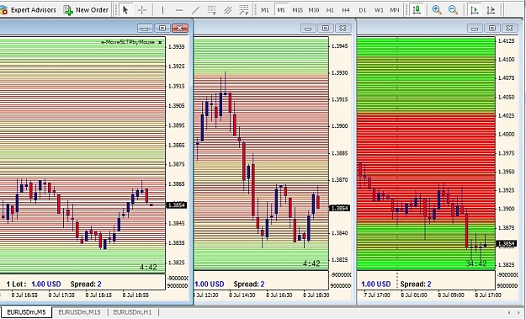Click the 1.3945 level on M15 price scale
526x319 pixels.
click(340, 46)
